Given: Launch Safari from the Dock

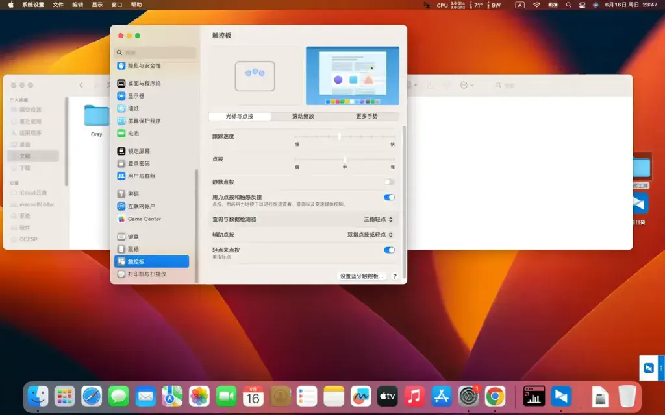Looking at the screenshot, I should tap(92, 397).
